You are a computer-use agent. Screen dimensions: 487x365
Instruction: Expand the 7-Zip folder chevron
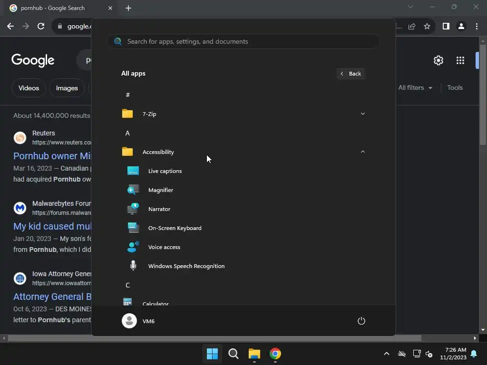coord(363,114)
